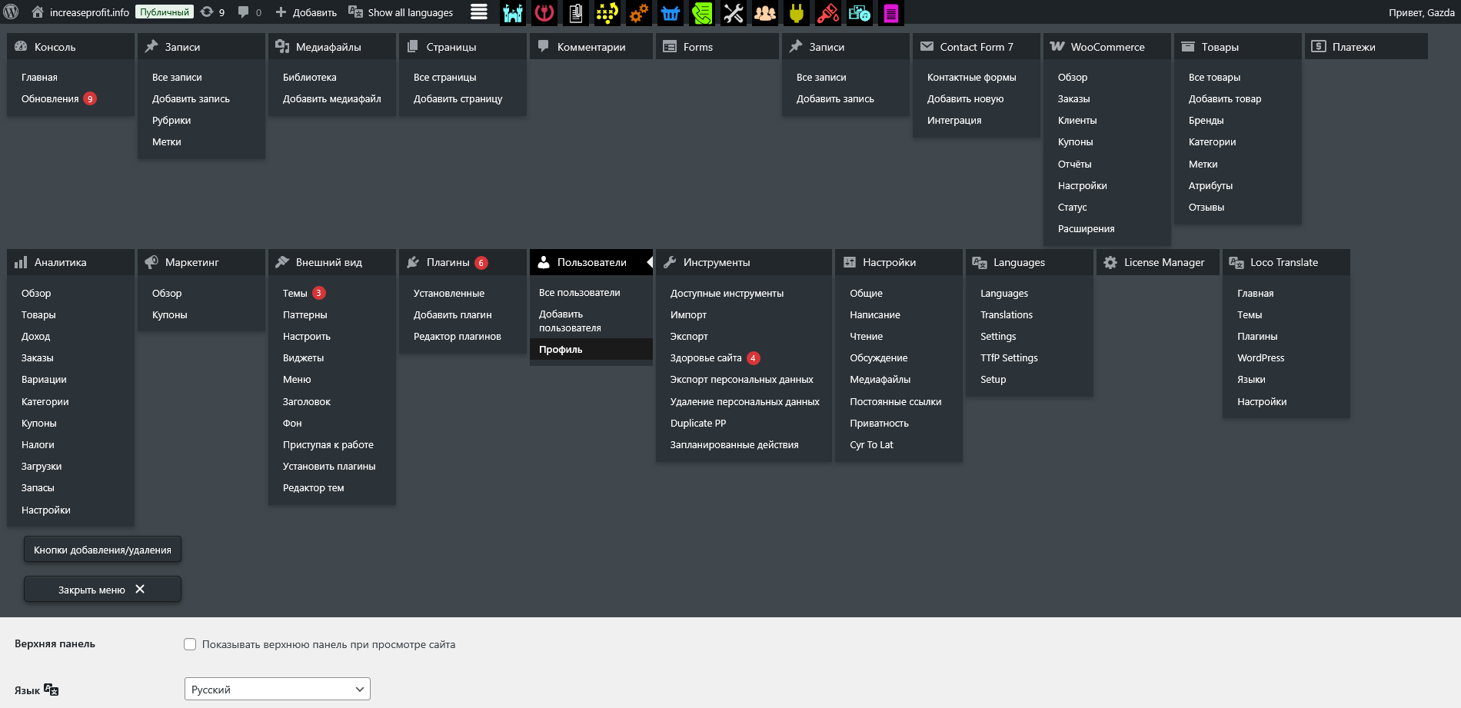Viewport: 1461px width, 708px height.
Task: Click the gear icon beside License Manager
Action: pos(1110,262)
